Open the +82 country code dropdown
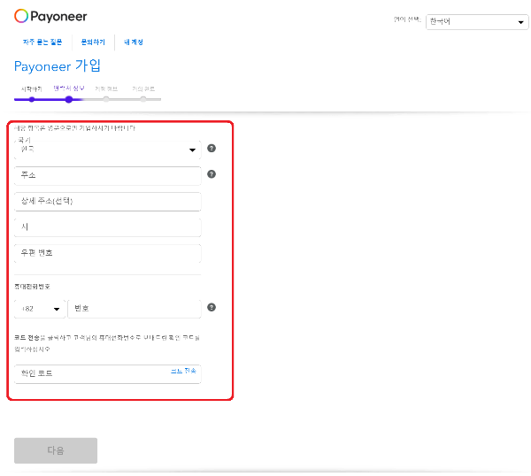This screenshot has width=531, height=476. point(40,309)
